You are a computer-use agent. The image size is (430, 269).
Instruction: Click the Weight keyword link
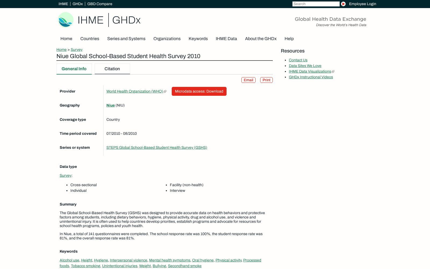[145, 266]
